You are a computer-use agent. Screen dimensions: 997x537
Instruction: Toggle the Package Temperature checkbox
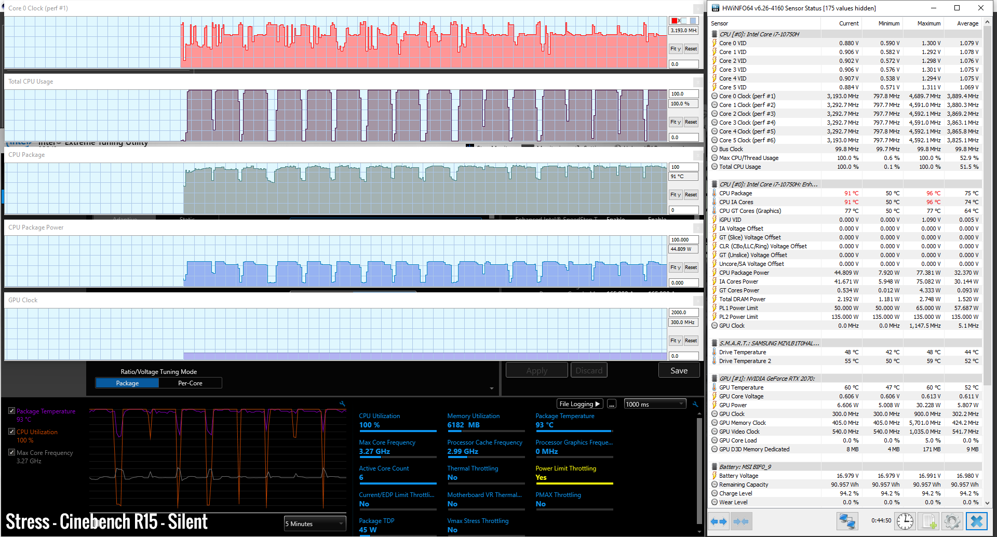[11, 411]
